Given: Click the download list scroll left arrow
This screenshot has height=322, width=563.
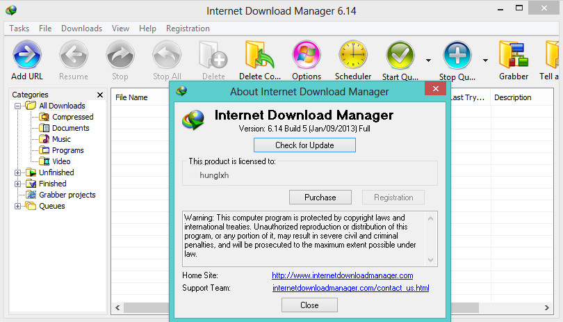Looking at the screenshot, I should (117, 307).
